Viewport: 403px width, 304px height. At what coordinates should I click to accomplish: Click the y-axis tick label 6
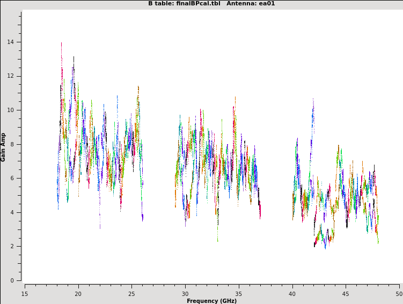12,179
